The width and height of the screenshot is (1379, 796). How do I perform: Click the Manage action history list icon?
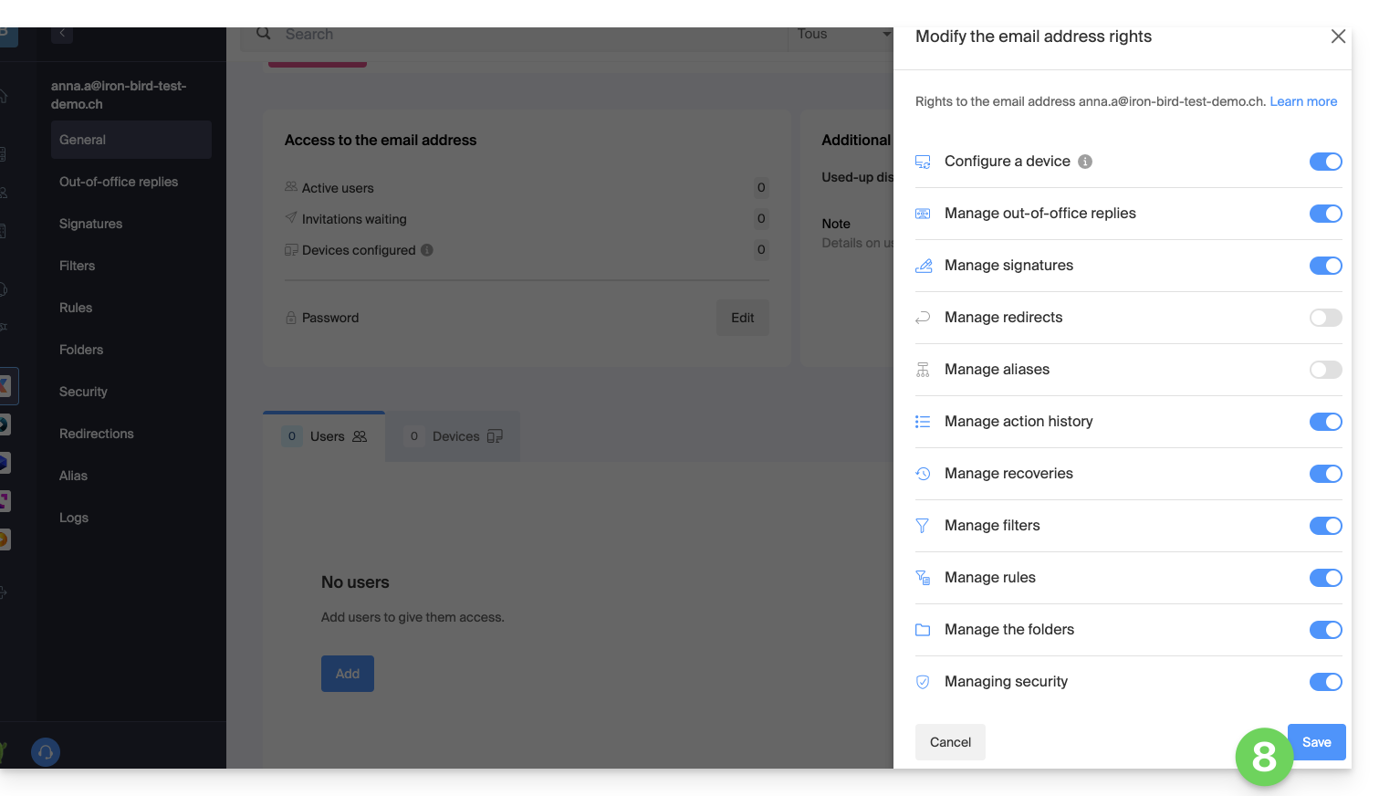coord(923,422)
